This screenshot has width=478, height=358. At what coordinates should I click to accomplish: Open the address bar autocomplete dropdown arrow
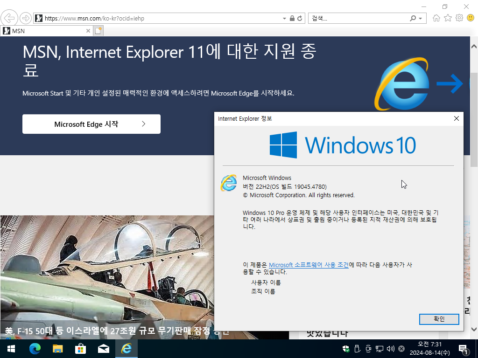coord(284,18)
